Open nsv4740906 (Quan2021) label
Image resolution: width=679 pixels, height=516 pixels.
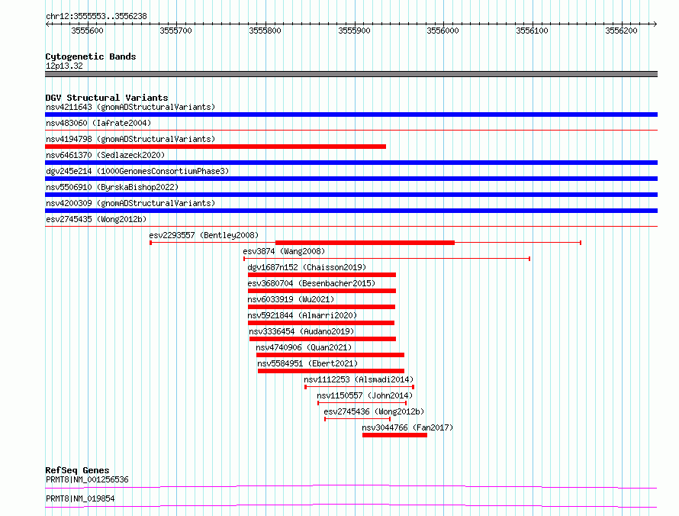tap(304, 347)
